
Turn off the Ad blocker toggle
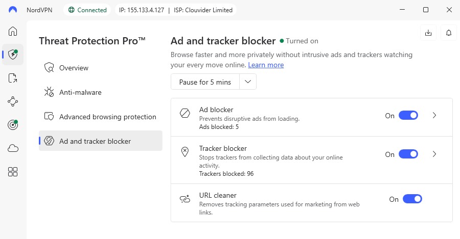(x=408, y=116)
